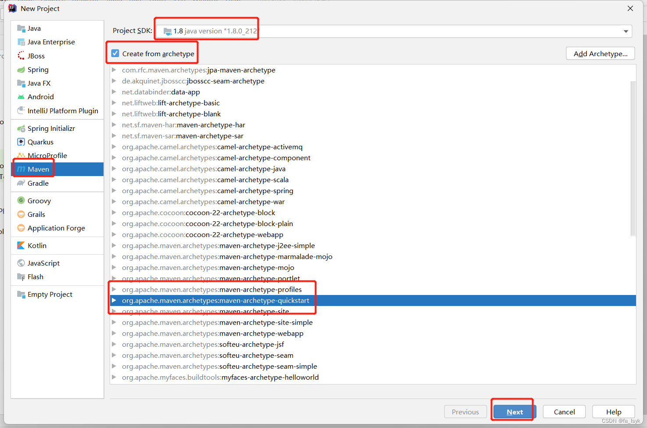Choose the Spring Initializr generator

point(51,128)
